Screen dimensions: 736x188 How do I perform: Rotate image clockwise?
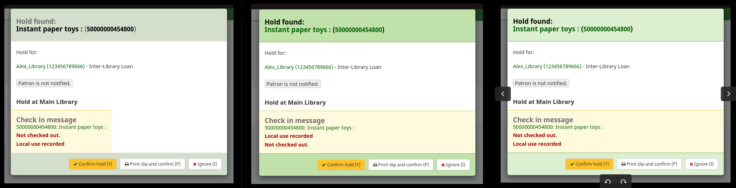623,182
